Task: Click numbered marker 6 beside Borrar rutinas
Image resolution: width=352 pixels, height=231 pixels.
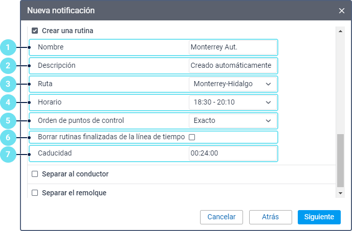Action: (x=8, y=137)
